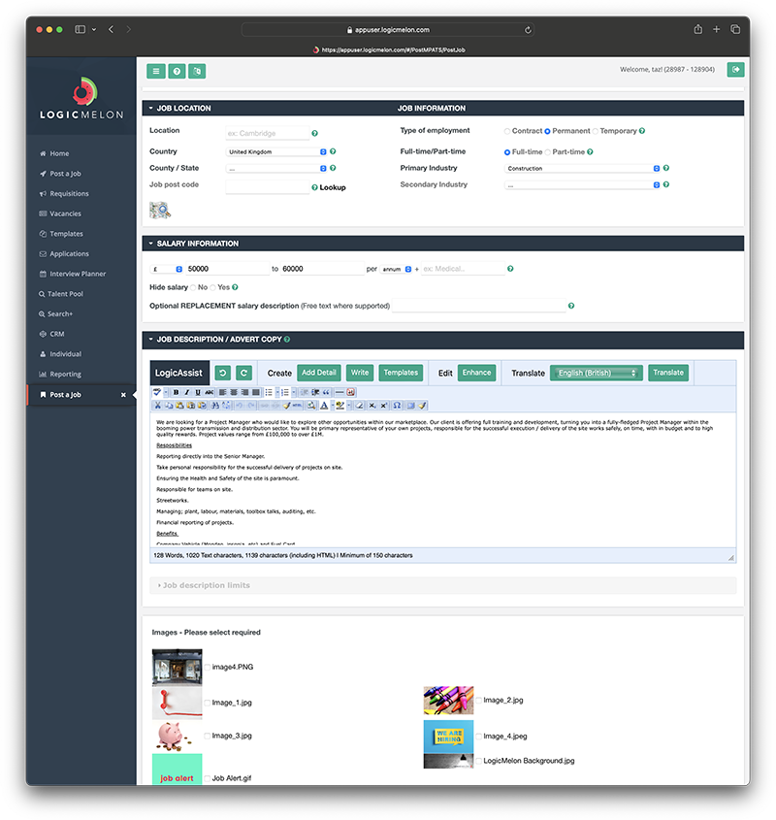Click the help question-mark icon in the toolbar

tap(177, 70)
